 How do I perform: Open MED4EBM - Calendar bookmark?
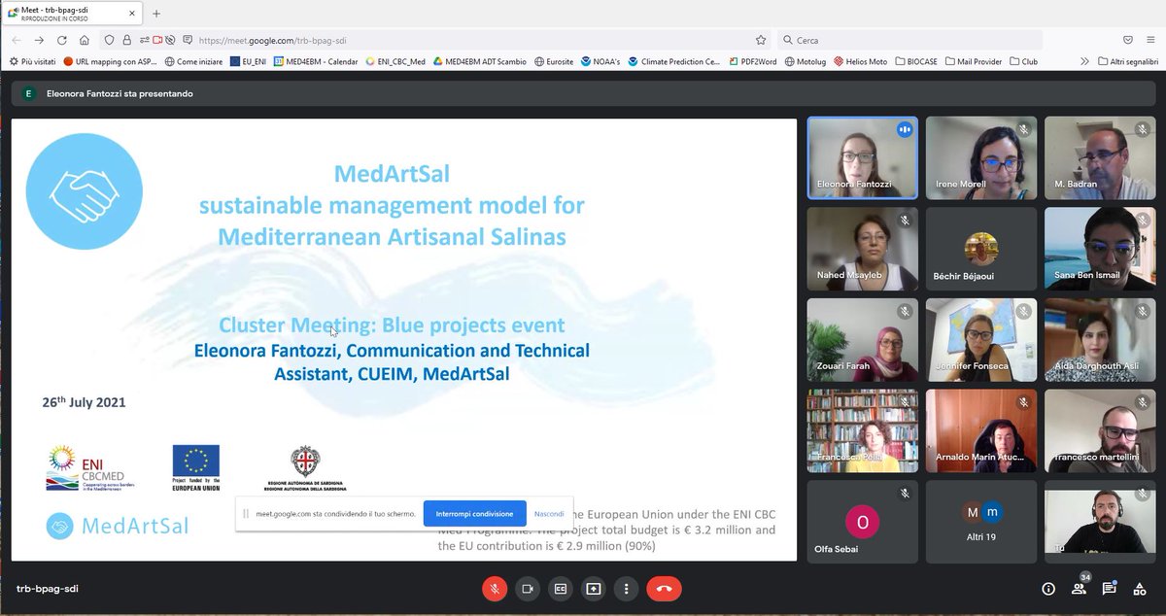click(x=316, y=61)
